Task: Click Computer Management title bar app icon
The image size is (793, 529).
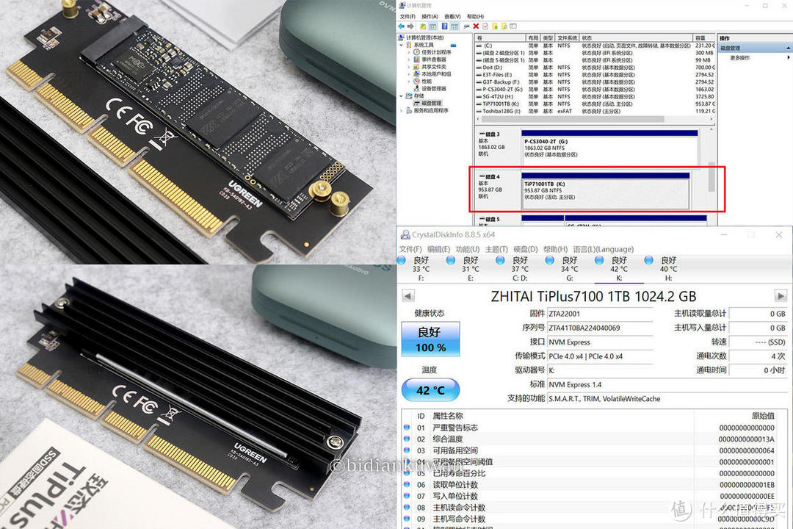Action: [x=402, y=6]
